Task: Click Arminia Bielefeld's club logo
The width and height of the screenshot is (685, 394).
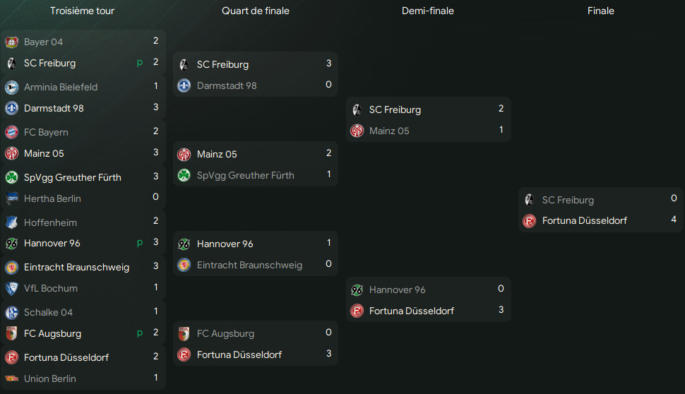Action: pyautogui.click(x=11, y=88)
